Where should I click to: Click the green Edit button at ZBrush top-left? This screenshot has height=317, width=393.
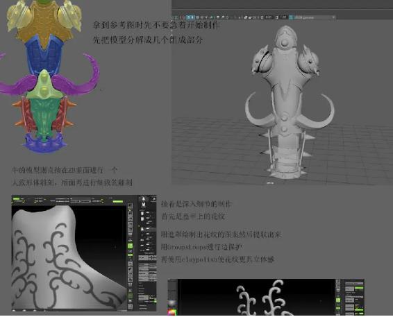click(x=16, y=199)
